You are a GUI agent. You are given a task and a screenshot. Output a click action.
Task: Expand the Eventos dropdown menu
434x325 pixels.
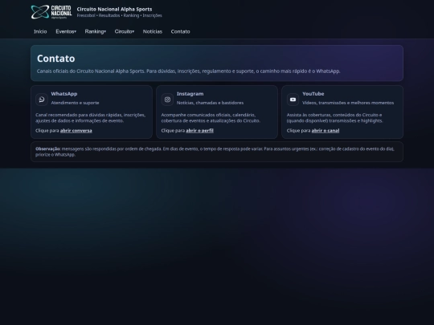click(x=66, y=31)
